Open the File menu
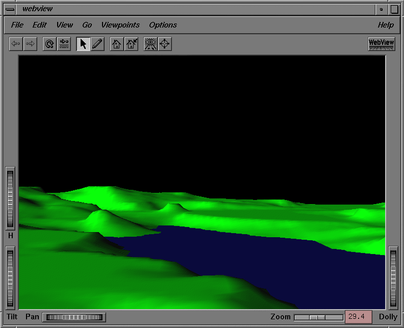This screenshot has height=328, width=404. pyautogui.click(x=17, y=25)
